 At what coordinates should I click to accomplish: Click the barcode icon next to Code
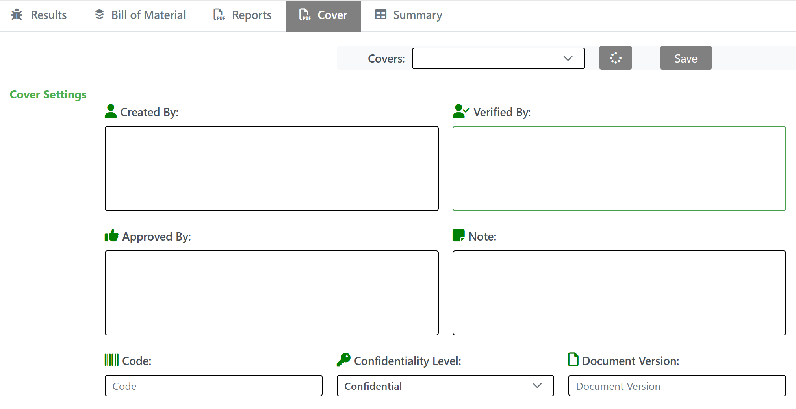(111, 360)
